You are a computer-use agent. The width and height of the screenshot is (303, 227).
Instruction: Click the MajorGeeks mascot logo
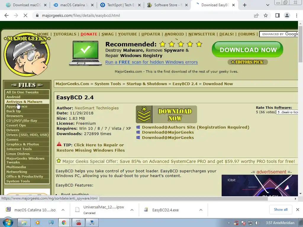27,54
